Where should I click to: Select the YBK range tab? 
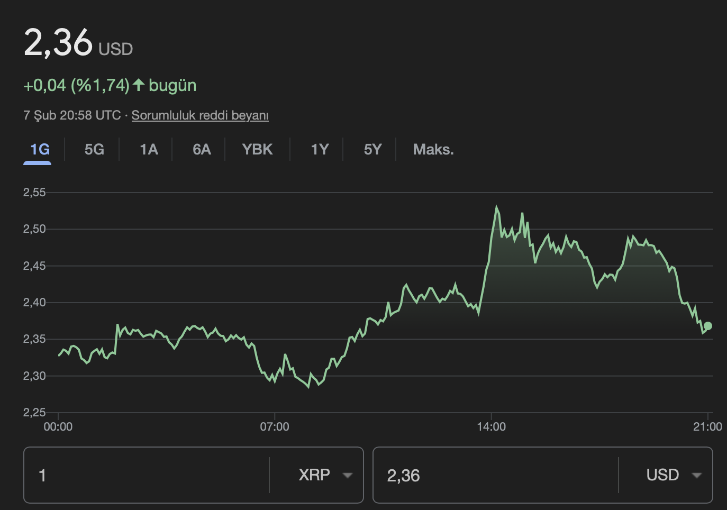(x=257, y=149)
